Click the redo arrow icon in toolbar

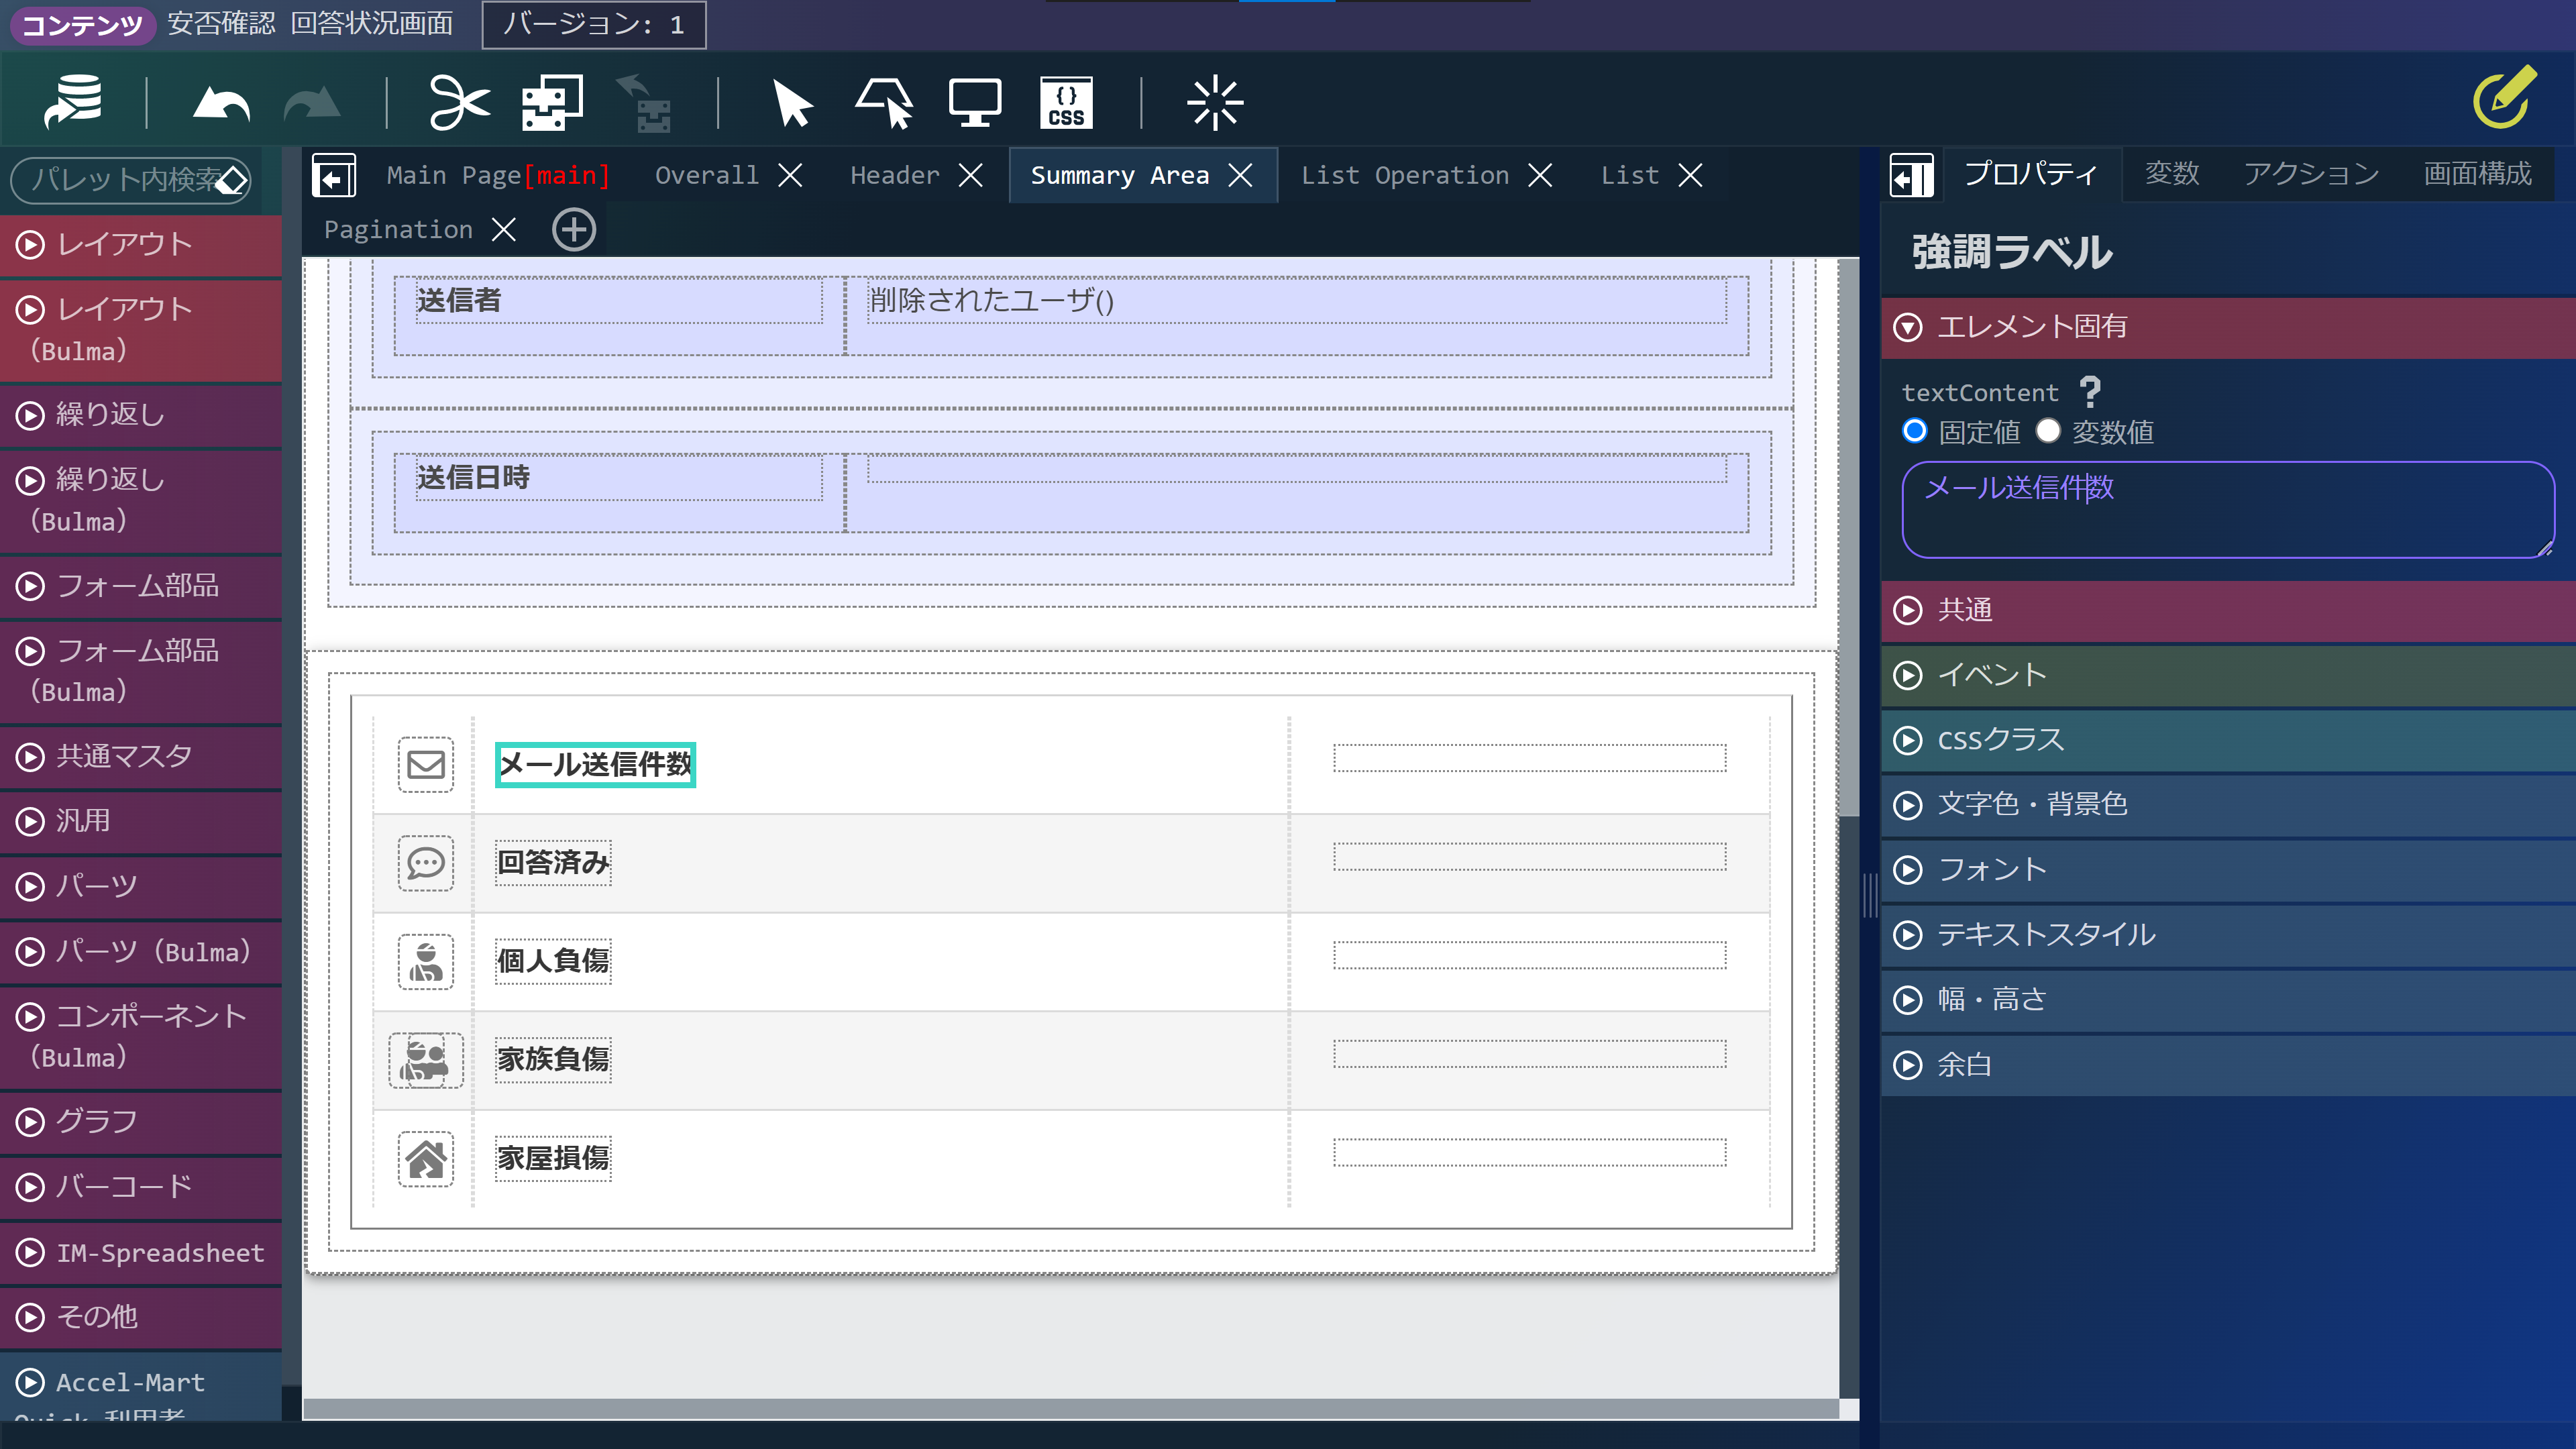point(311,101)
